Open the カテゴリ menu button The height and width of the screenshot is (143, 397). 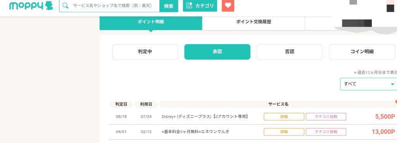200,5
